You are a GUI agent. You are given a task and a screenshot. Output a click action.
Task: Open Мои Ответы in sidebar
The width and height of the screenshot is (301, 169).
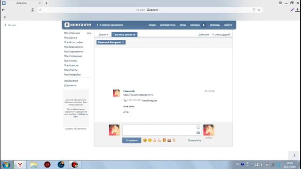71,70
